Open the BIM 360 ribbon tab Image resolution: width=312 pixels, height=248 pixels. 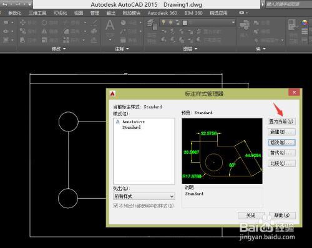(193, 13)
